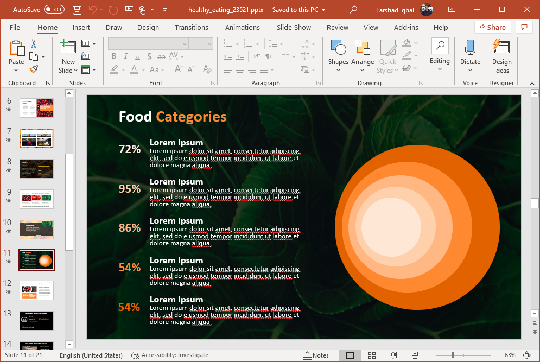Toggle the AutoSave switch

click(54, 10)
